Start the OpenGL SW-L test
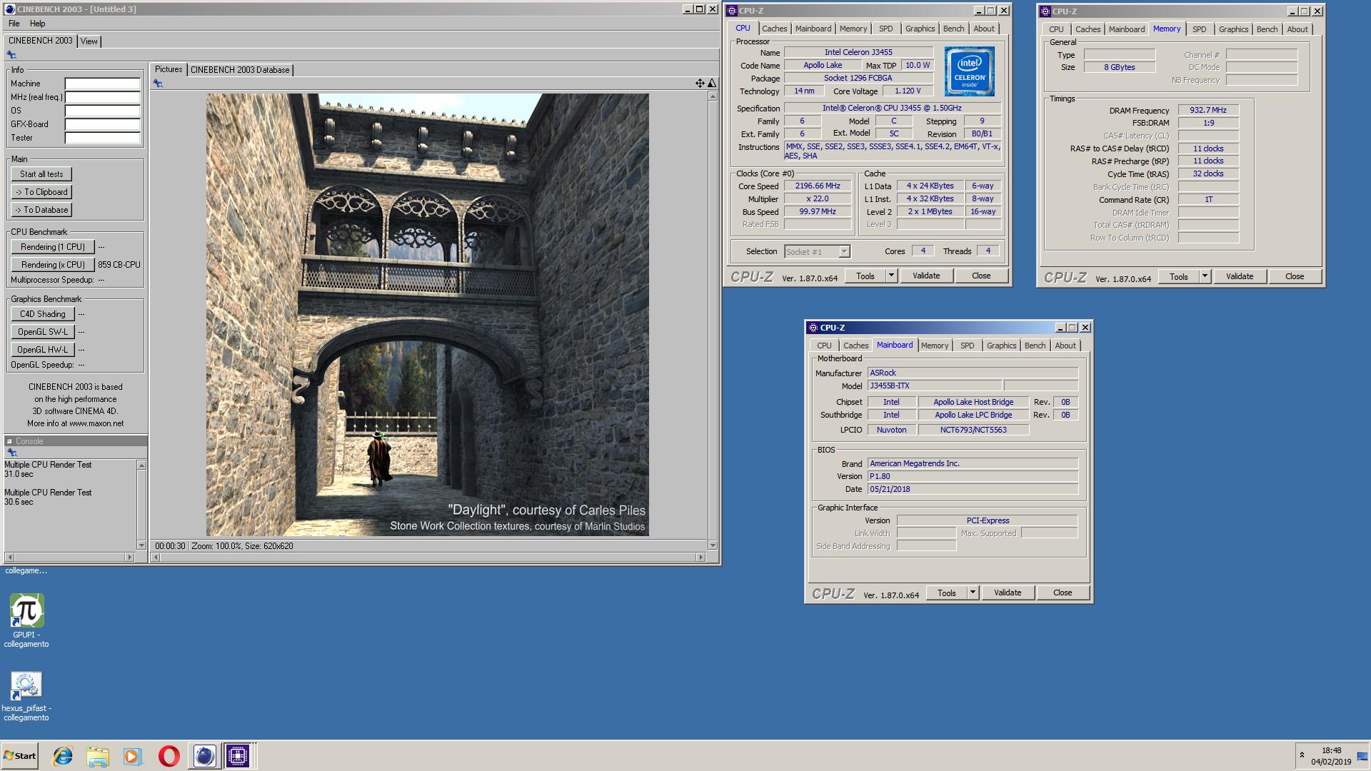 pos(42,332)
